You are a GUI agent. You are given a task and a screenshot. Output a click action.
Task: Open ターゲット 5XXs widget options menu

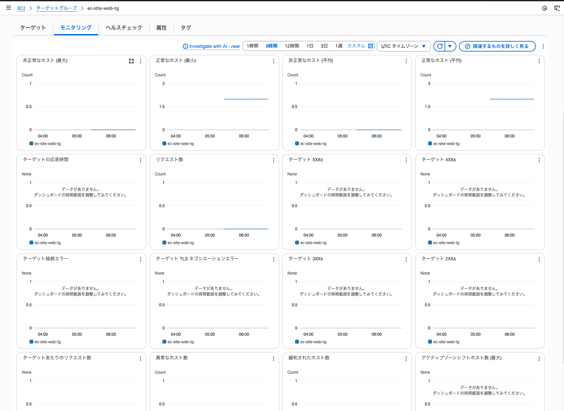[406, 160]
